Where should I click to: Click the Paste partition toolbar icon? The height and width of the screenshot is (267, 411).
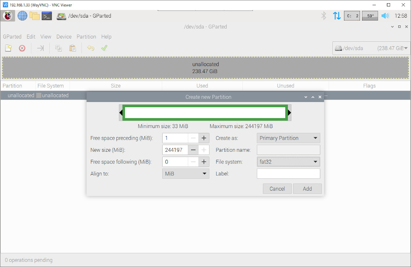(73, 48)
